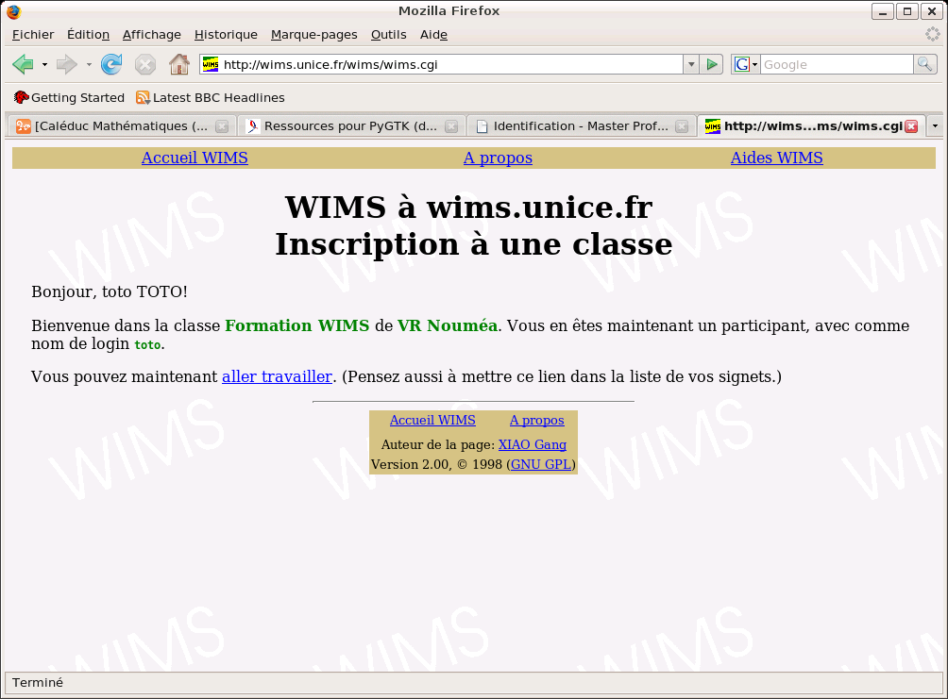Close the Firefox window

click(x=932, y=11)
